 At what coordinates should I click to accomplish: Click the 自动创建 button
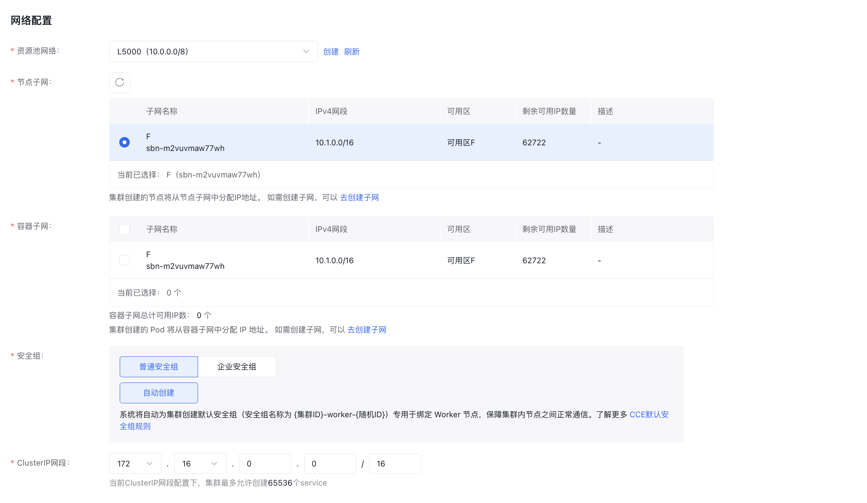point(159,393)
